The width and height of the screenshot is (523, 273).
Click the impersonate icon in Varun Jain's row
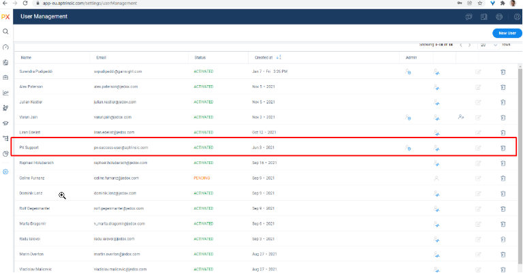coord(461,117)
